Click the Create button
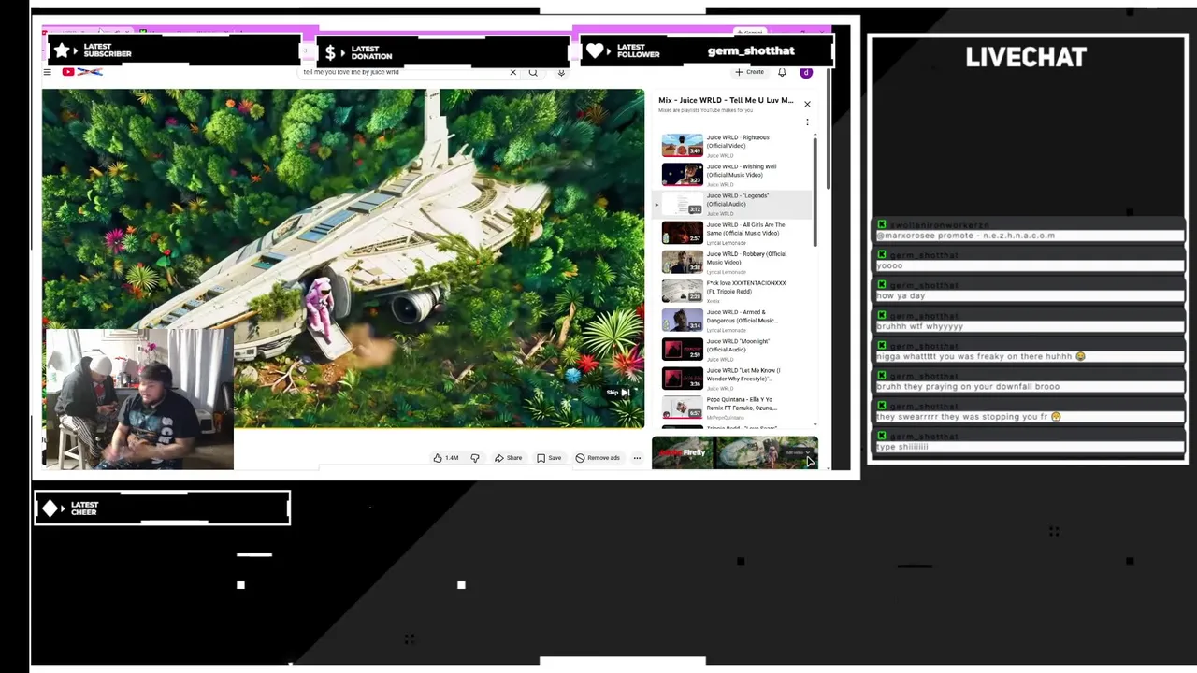The image size is (1197, 673). (x=749, y=72)
